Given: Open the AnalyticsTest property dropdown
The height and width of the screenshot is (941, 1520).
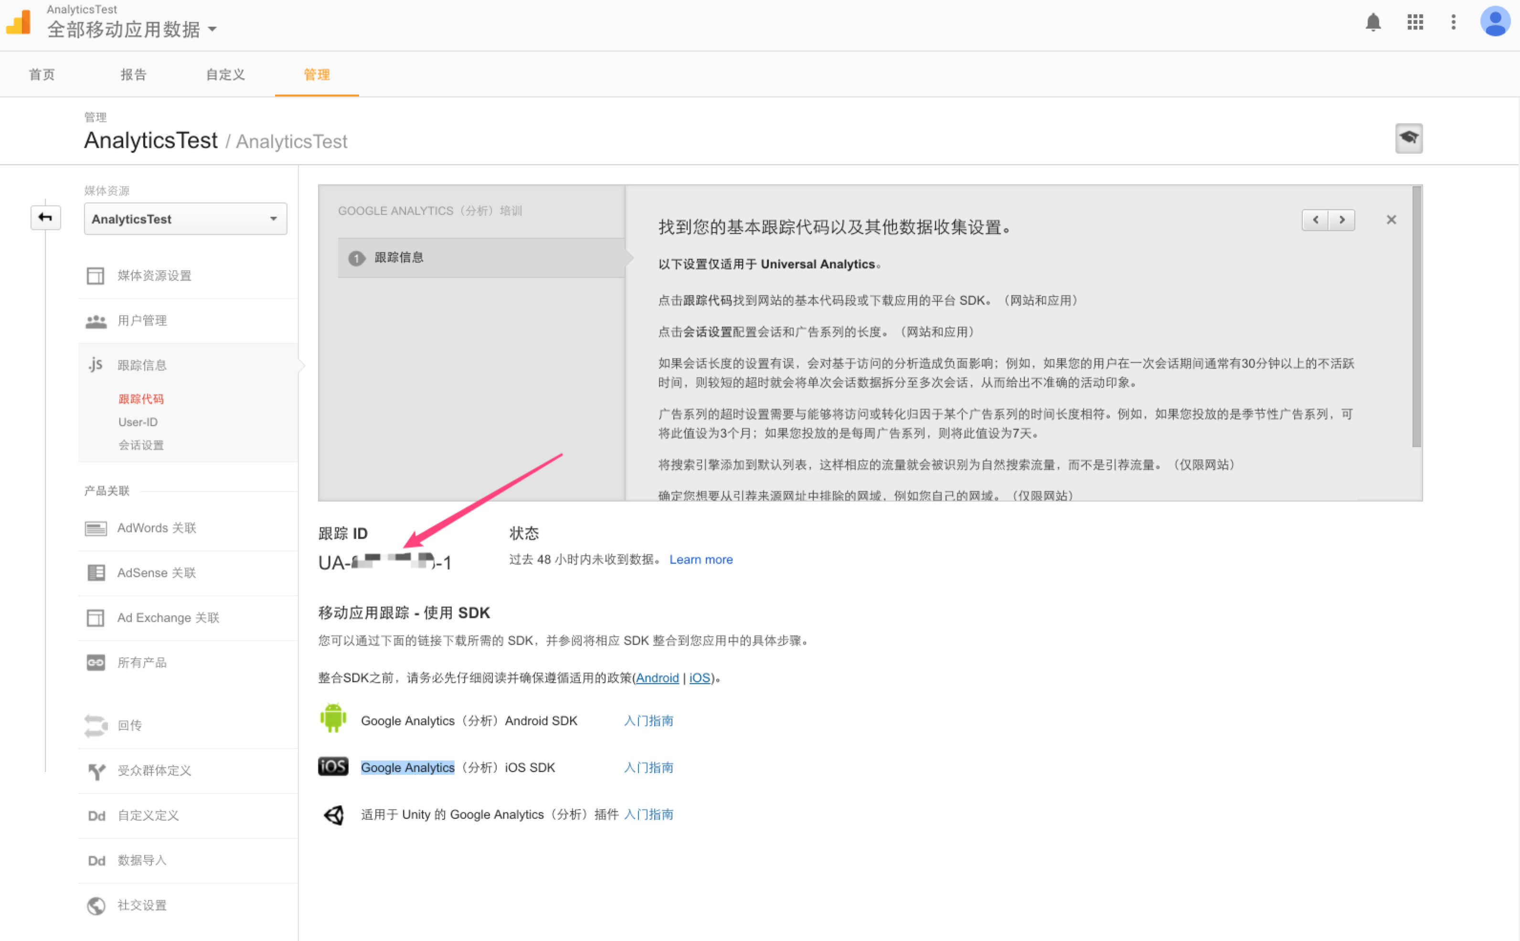Looking at the screenshot, I should (185, 219).
